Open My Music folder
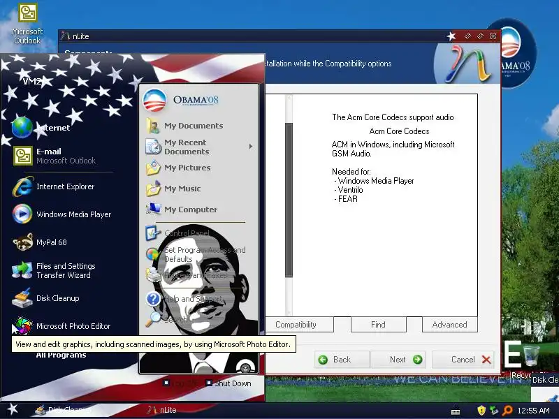Image resolution: width=559 pixels, height=419 pixels. [173, 189]
